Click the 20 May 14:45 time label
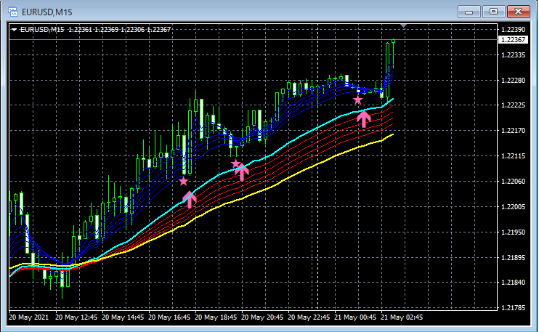 (123, 317)
